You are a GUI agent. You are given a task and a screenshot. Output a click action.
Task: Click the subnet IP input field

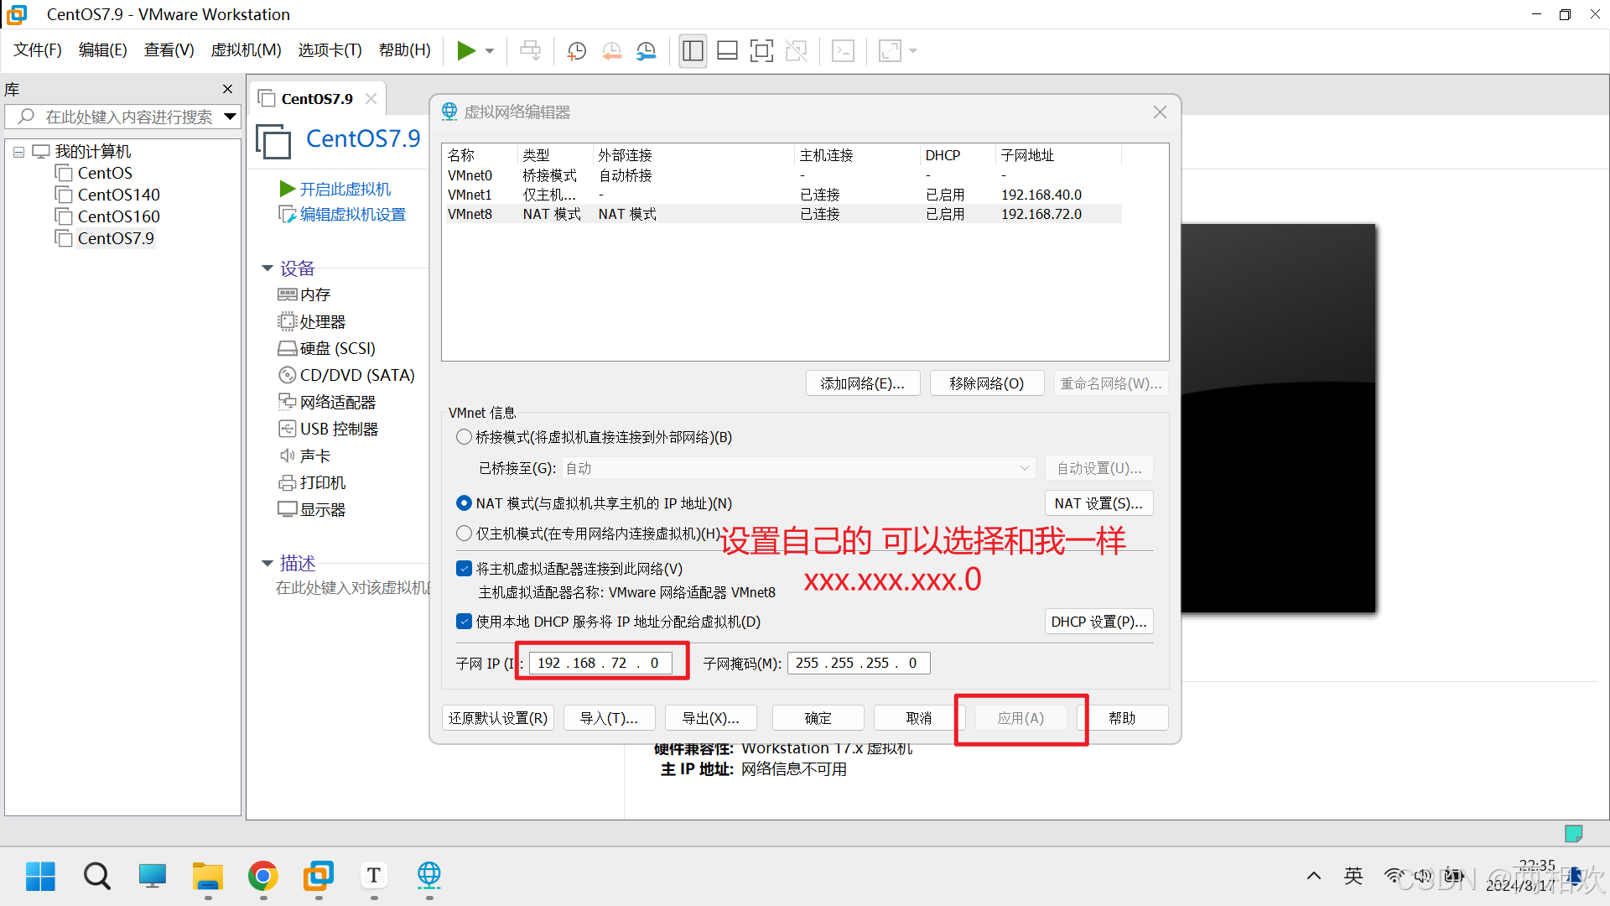point(600,663)
